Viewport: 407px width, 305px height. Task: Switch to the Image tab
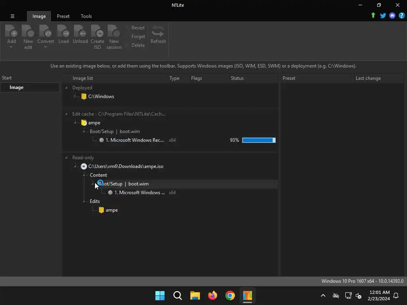pos(39,16)
